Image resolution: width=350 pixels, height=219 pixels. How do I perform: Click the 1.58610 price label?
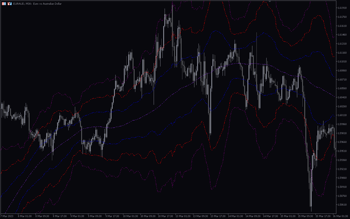tap(342, 205)
